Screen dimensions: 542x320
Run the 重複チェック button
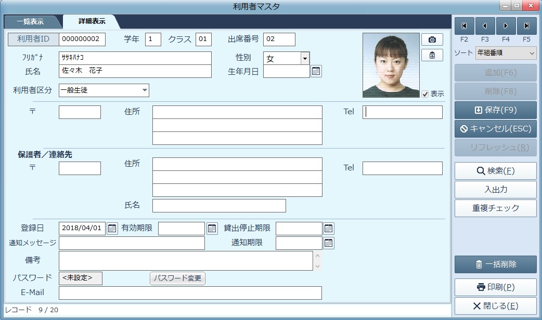[495, 208]
